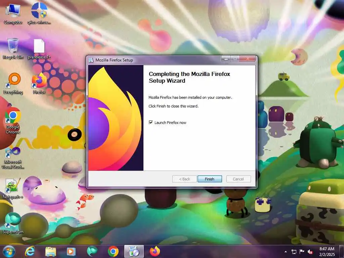The height and width of the screenshot is (258, 344).
Task: Close the Mozilla Firefox Setup window
Action: click(x=248, y=59)
